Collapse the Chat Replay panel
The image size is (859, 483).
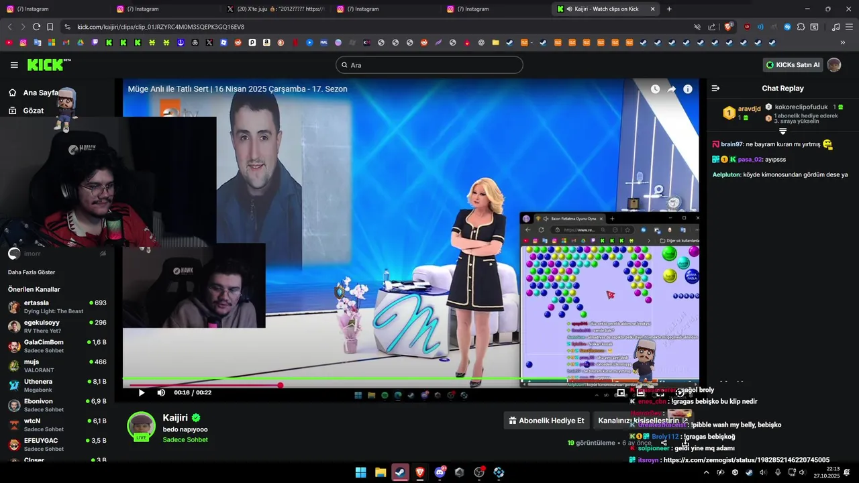point(715,89)
